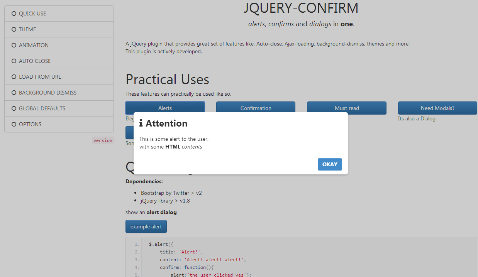Click the title: 'Alert!' code line
The height and width of the screenshot is (277, 478).
click(x=181, y=252)
